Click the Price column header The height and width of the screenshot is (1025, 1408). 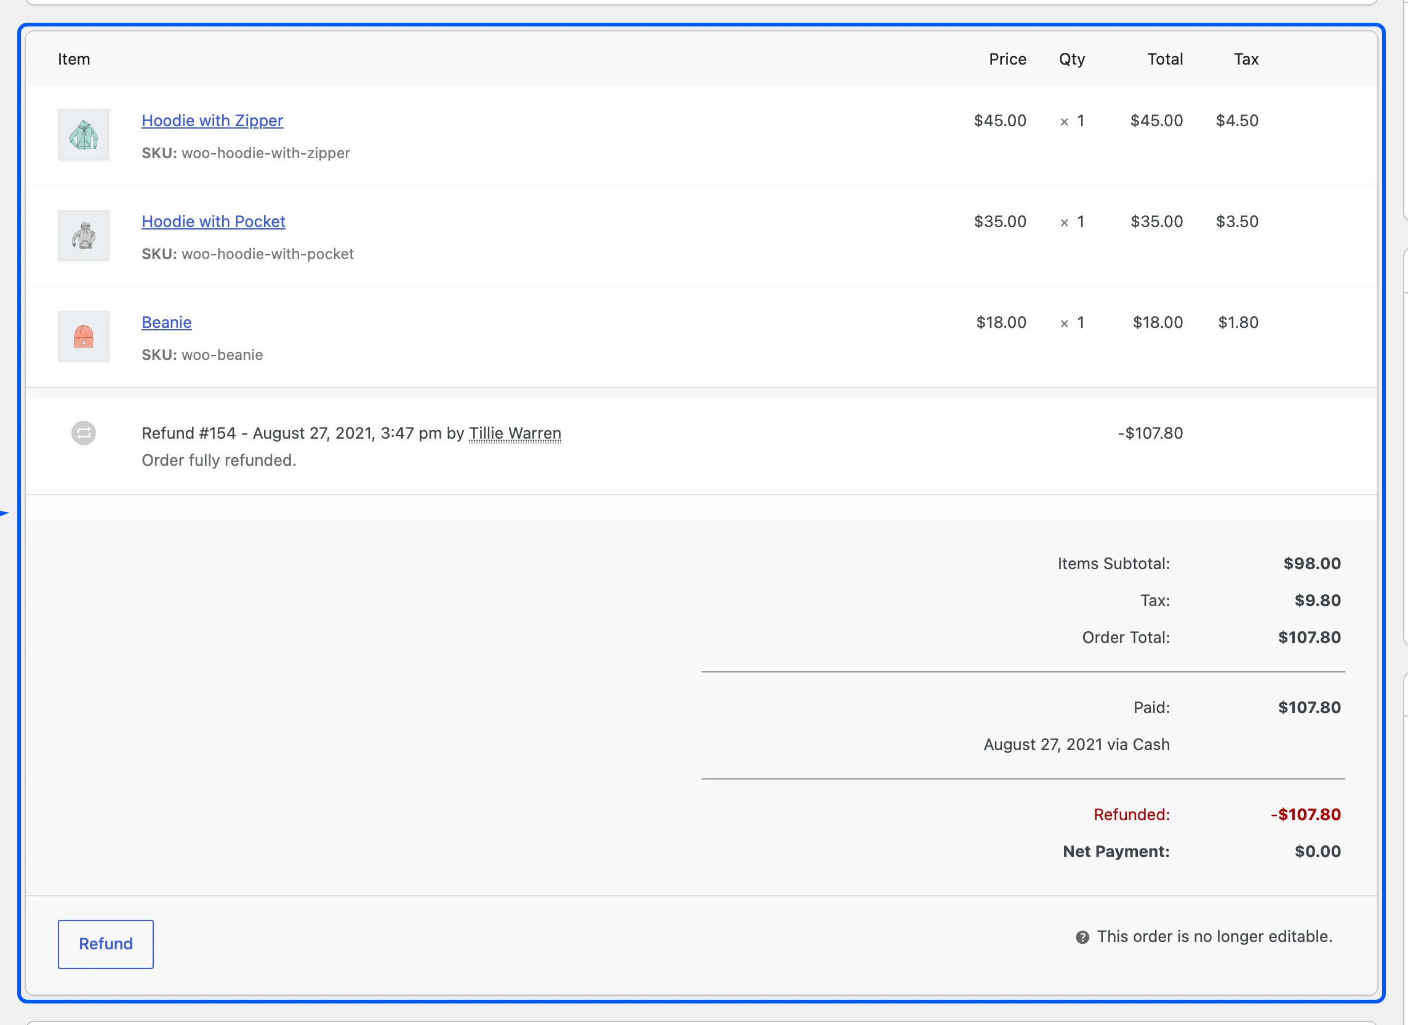pyautogui.click(x=1007, y=59)
